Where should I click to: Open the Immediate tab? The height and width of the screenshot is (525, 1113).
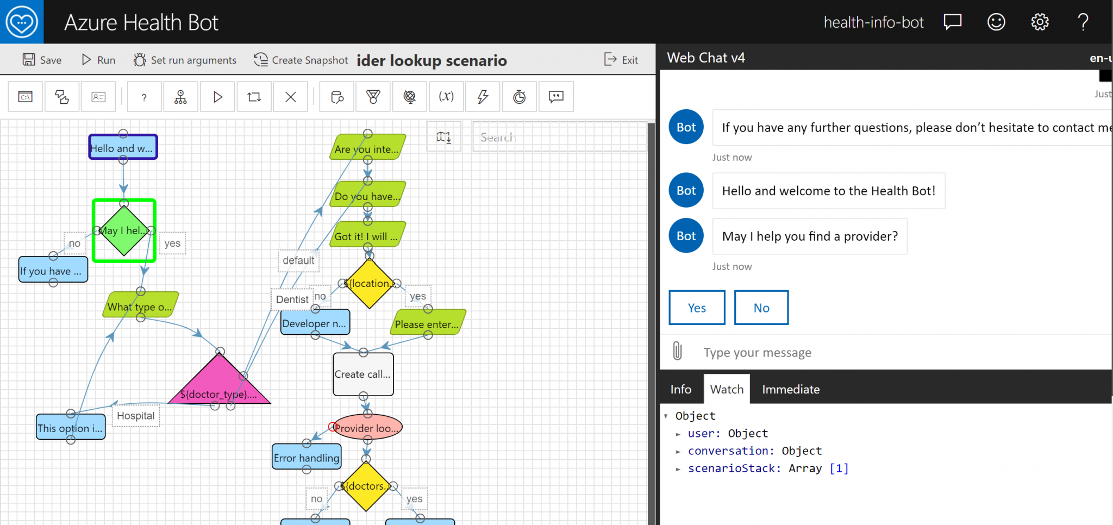coord(790,389)
